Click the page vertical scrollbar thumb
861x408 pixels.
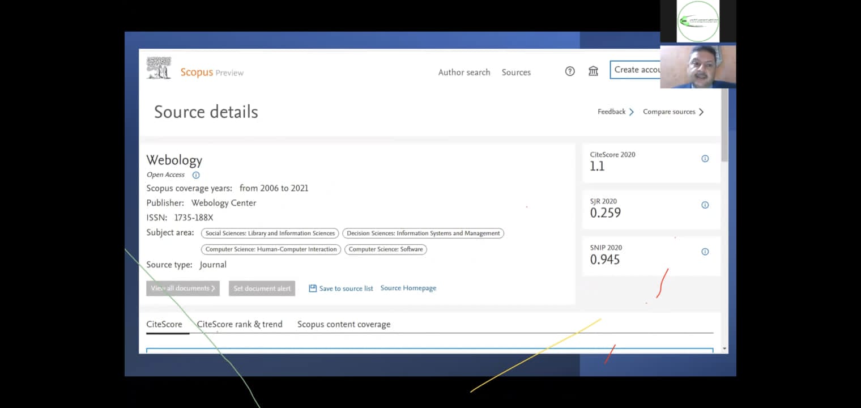click(725, 125)
